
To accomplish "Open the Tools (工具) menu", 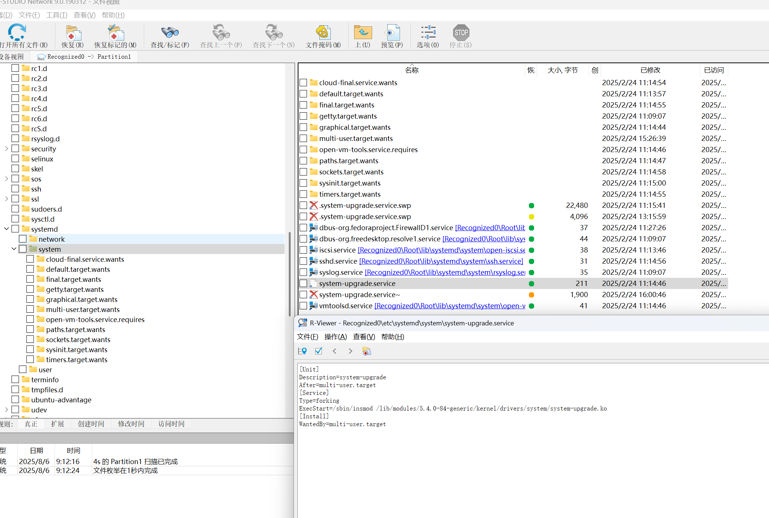I will (56, 15).
